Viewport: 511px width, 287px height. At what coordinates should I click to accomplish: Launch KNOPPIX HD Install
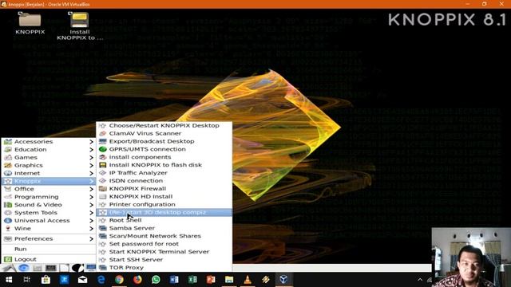click(164, 197)
